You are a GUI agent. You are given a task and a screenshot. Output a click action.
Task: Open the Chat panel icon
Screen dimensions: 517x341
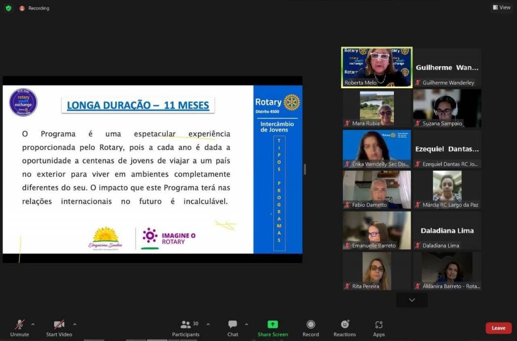click(x=232, y=324)
